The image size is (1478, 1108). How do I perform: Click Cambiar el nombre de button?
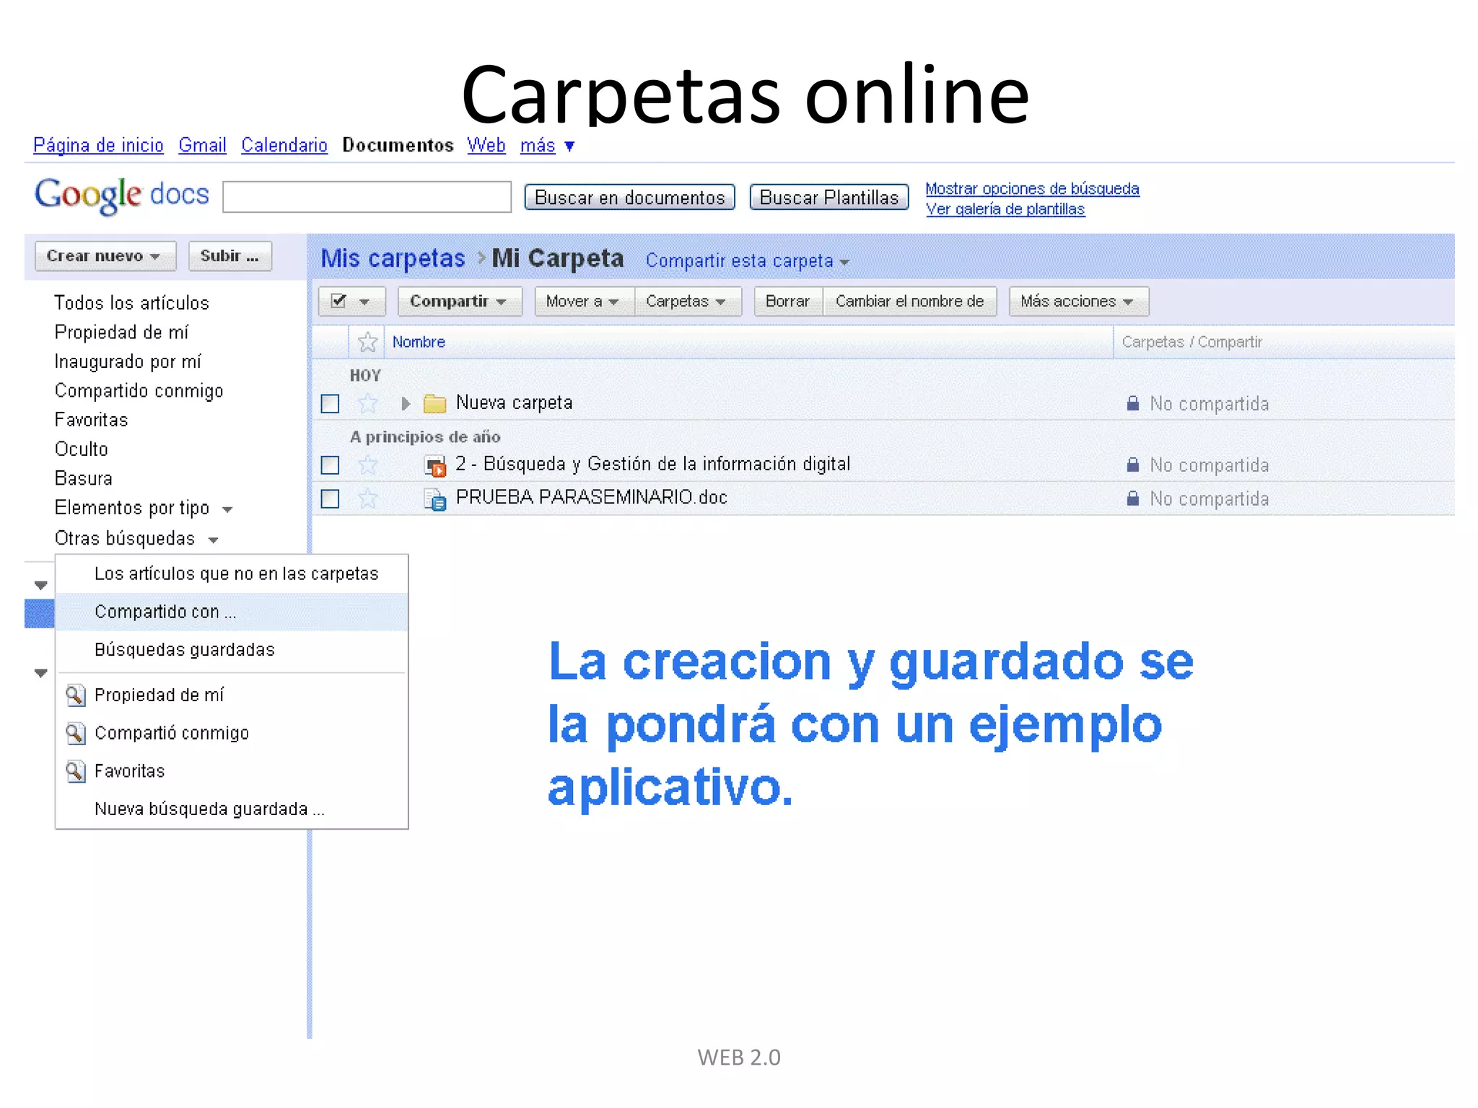(909, 302)
